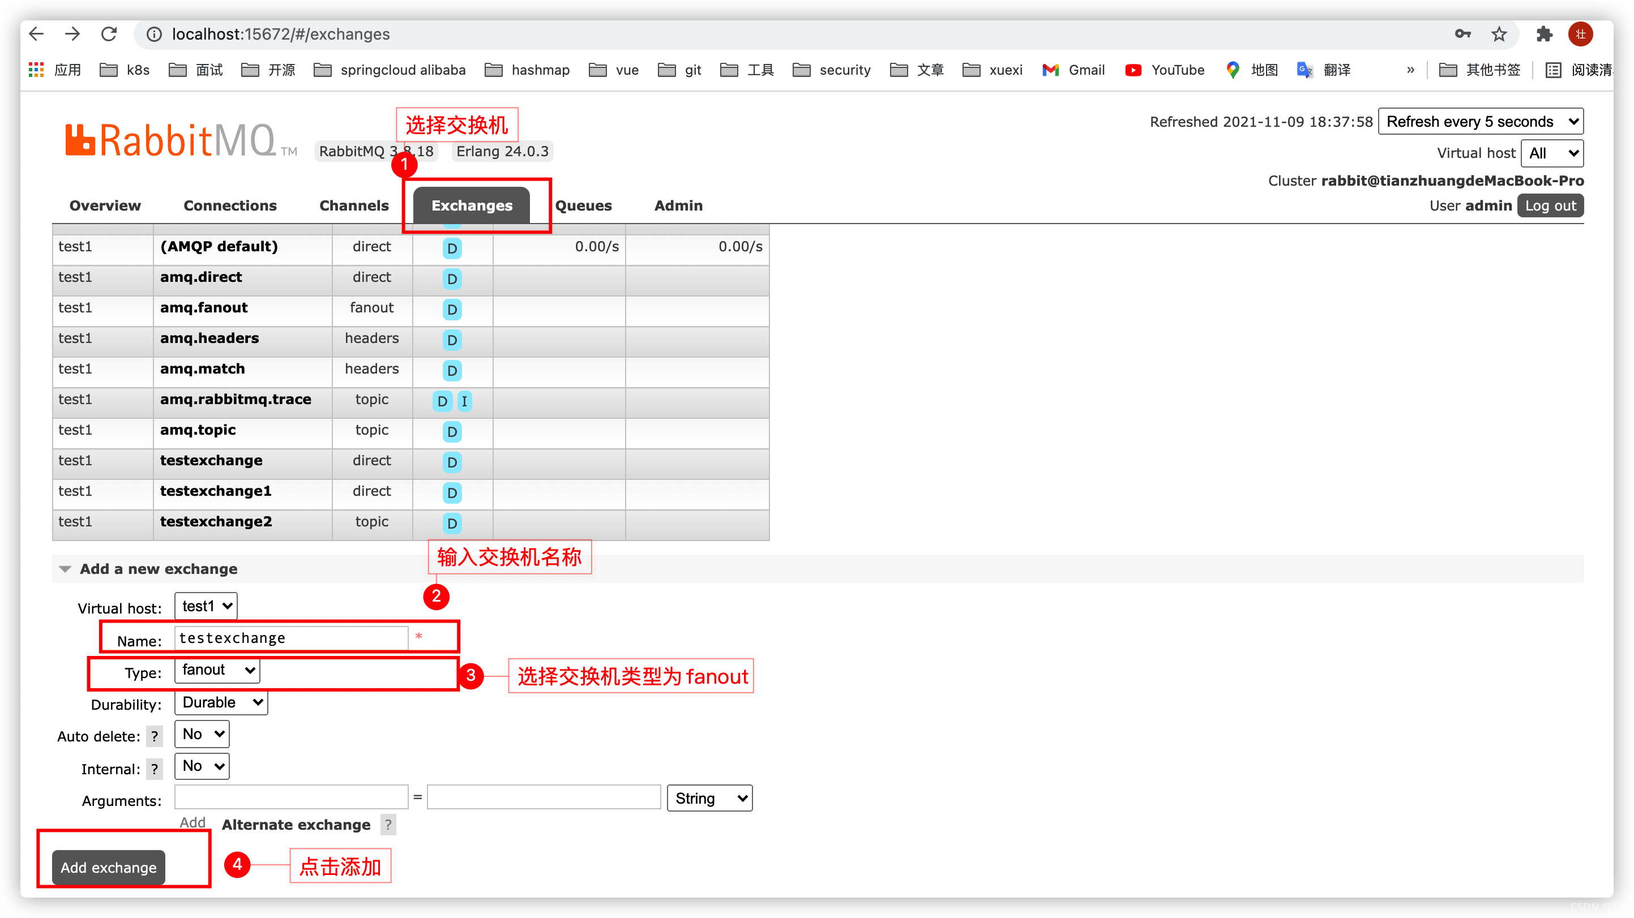Open the Durability dropdown
This screenshot has height=918, width=1634.
click(x=221, y=702)
